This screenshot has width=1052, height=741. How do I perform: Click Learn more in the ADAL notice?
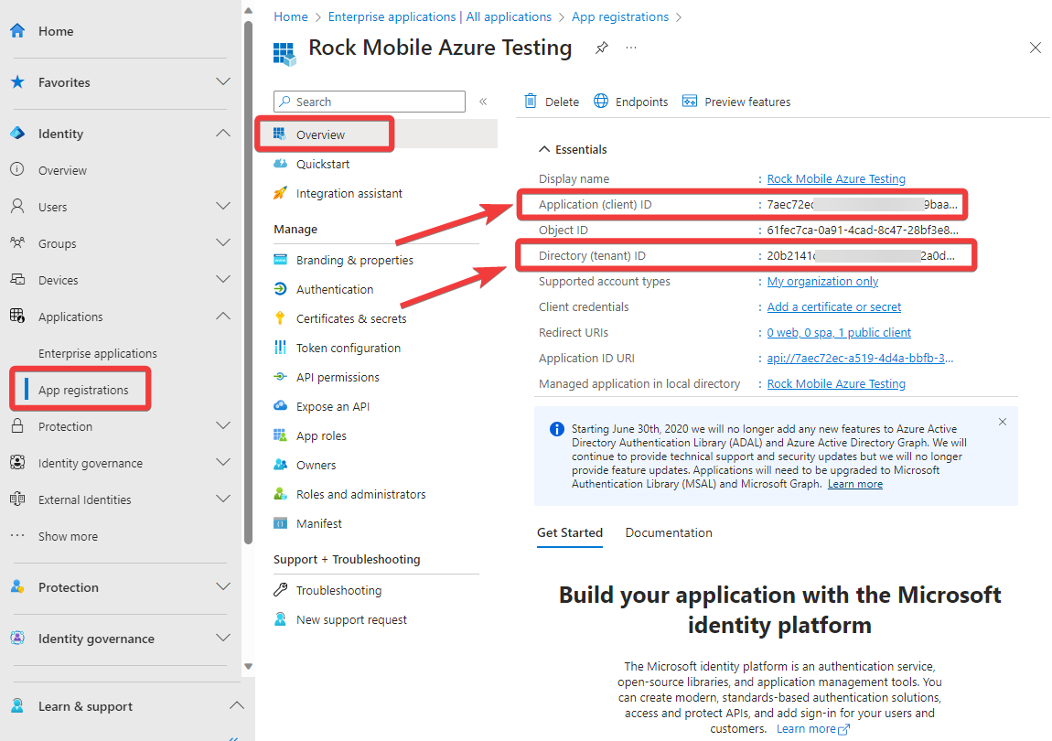point(854,484)
